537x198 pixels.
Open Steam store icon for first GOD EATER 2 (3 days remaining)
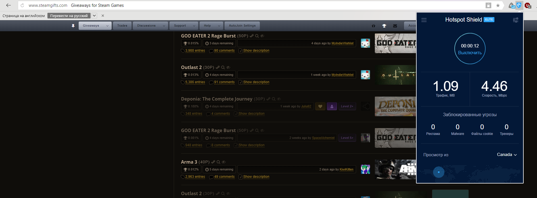[252, 36]
